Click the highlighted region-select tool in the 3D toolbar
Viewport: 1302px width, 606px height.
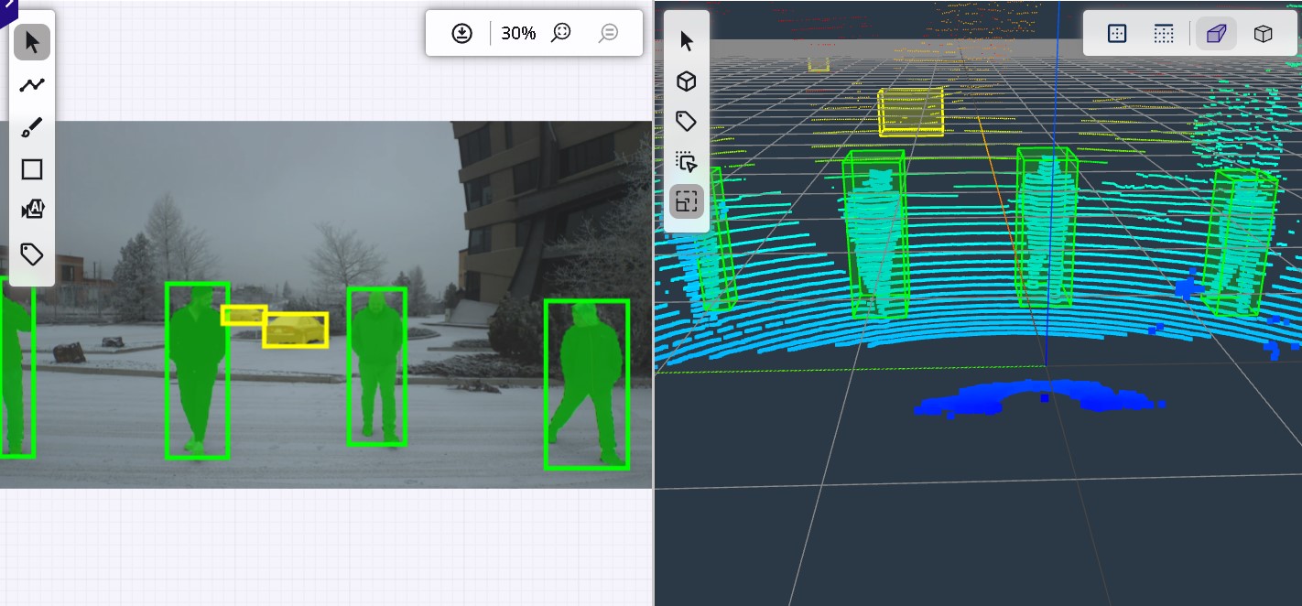(x=685, y=201)
